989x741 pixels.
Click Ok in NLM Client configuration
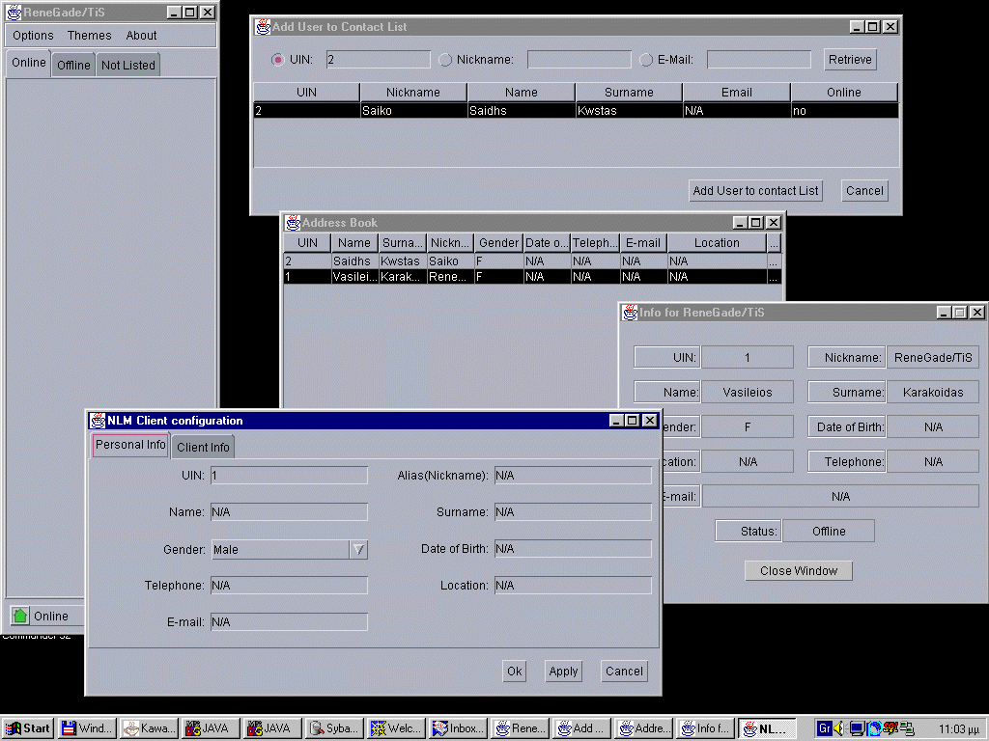[515, 672]
